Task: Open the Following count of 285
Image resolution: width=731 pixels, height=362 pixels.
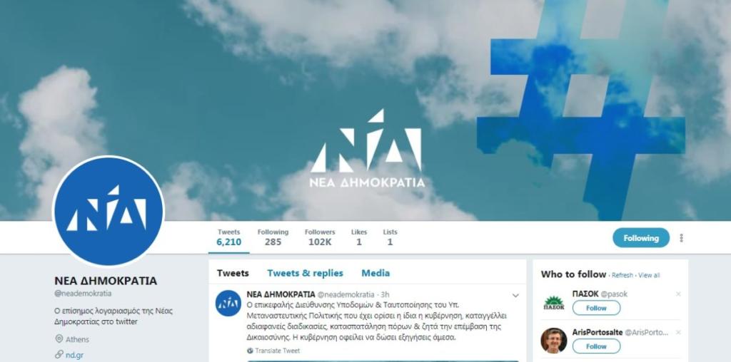Action: click(x=273, y=237)
